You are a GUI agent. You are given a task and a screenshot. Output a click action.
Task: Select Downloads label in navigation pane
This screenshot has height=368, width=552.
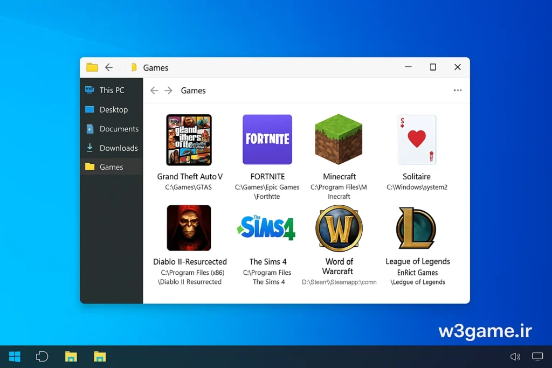[x=119, y=148]
